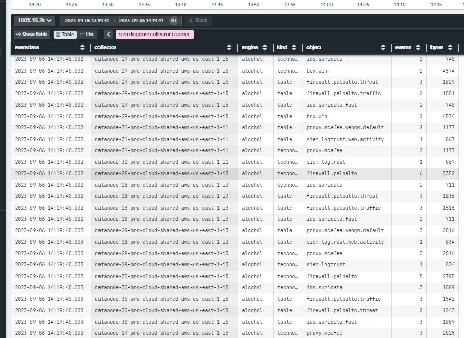The height and width of the screenshot is (338, 464).
Task: Click the firewall.paloalto cell with 6 events
Action: tap(332, 173)
